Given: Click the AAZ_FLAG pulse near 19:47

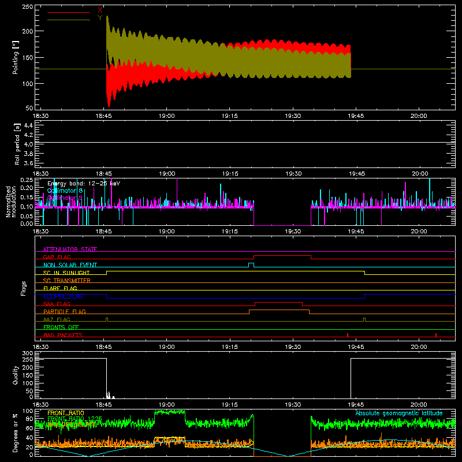Looking at the screenshot, I should [x=364, y=319].
